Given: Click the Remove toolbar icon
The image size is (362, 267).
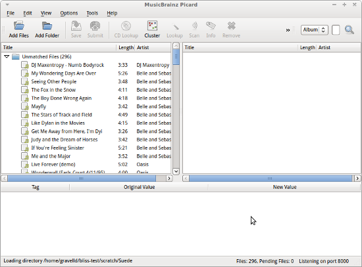Looking at the screenshot, I should click(231, 26).
